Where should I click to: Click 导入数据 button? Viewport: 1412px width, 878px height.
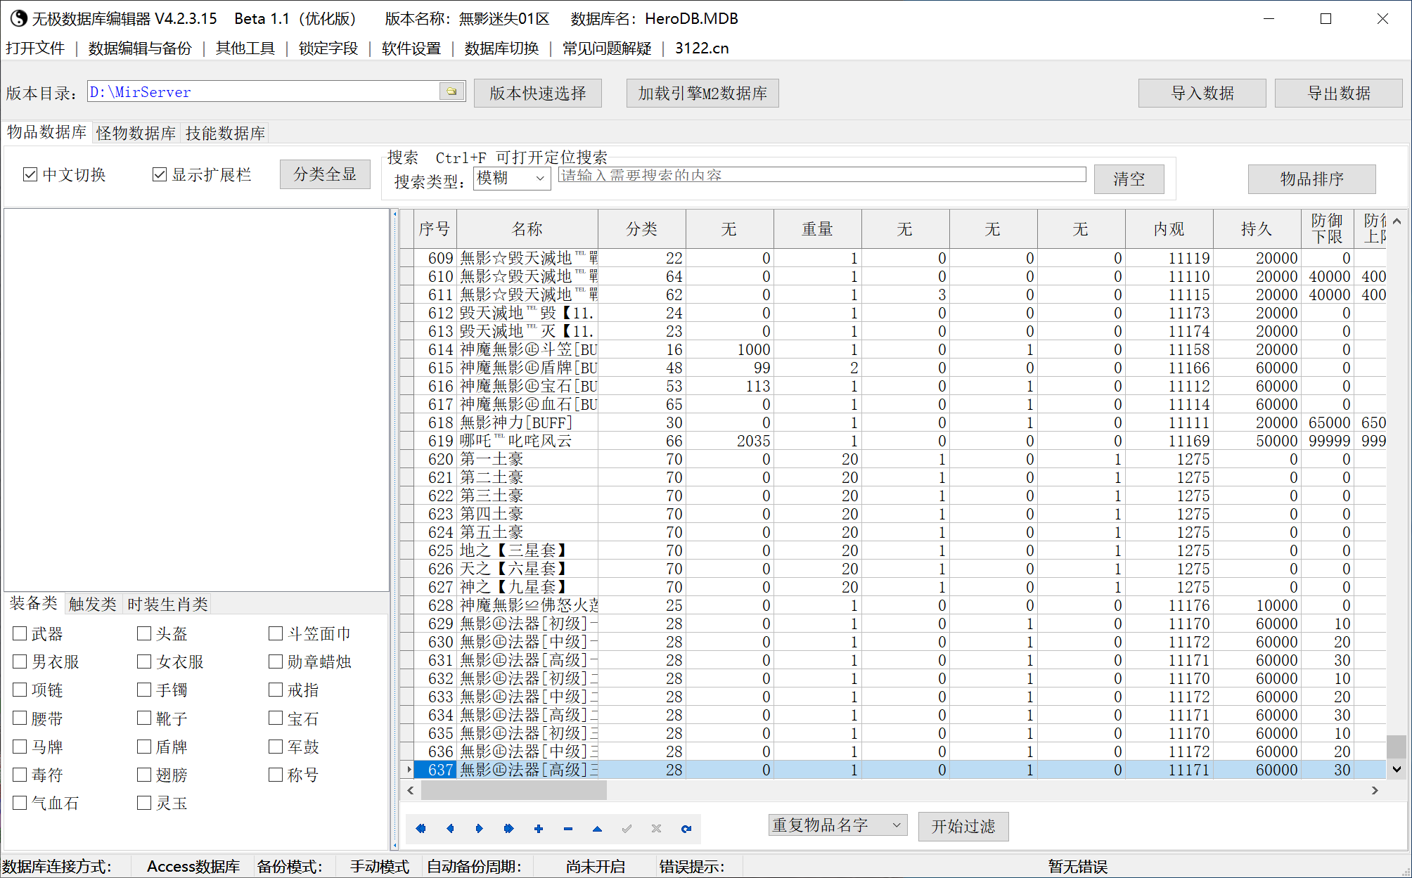(1202, 93)
